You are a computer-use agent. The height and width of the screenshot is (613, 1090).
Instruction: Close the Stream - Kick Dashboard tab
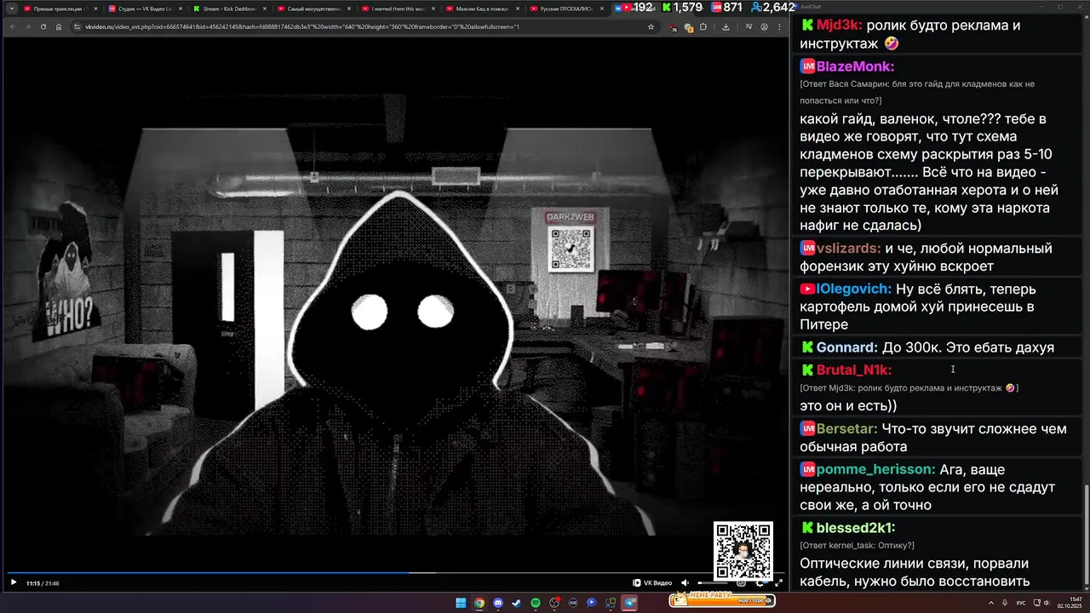pos(264,9)
